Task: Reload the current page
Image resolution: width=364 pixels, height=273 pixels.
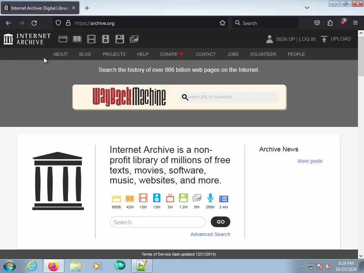Action: coord(34,23)
